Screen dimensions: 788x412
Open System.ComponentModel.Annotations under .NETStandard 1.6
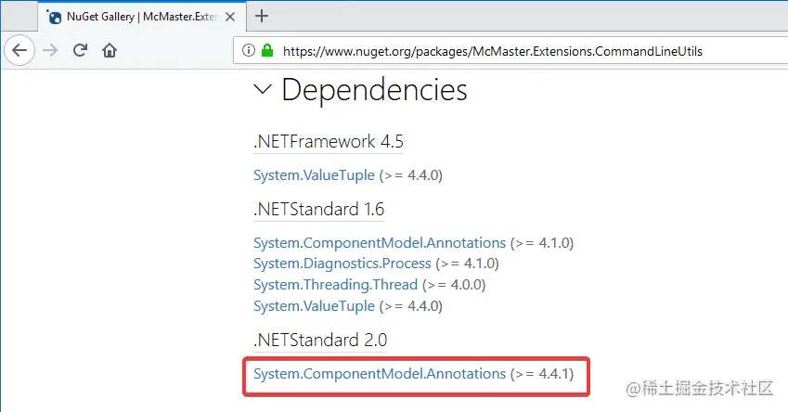(380, 243)
